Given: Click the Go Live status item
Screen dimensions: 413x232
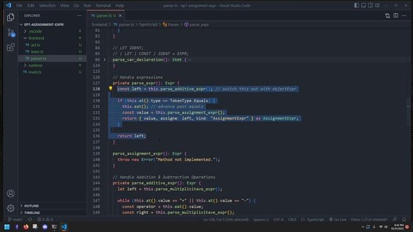Looking at the screenshot, I should tap(337, 219).
